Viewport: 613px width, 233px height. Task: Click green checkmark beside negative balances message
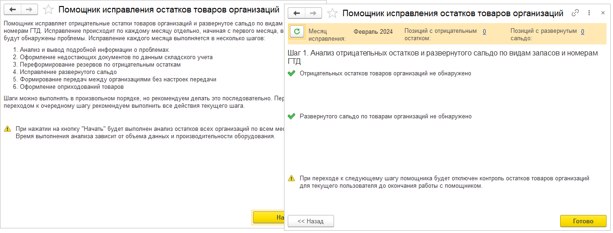click(291, 74)
